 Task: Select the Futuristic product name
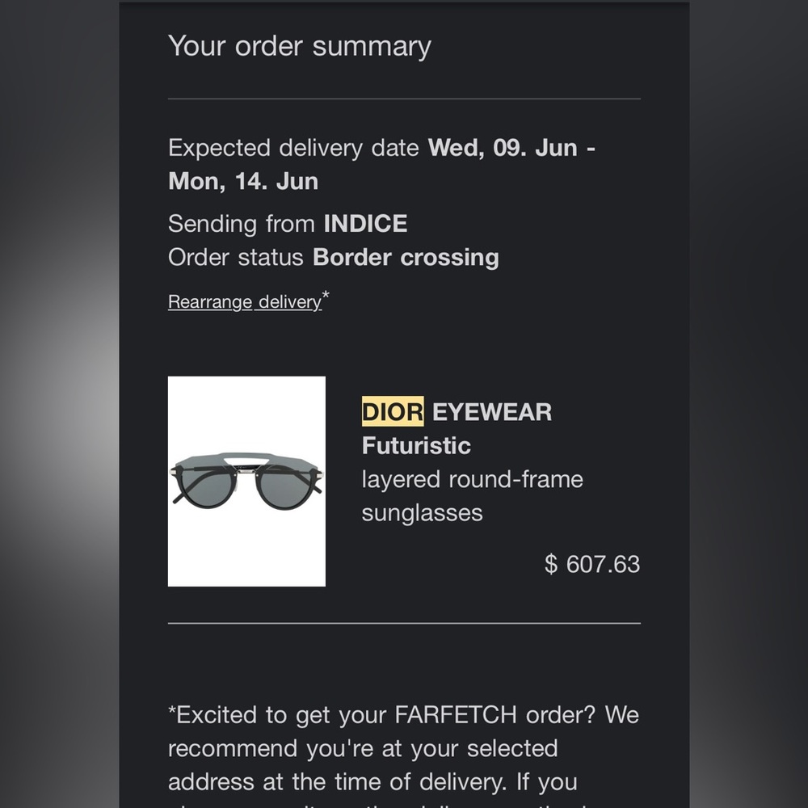(x=416, y=445)
